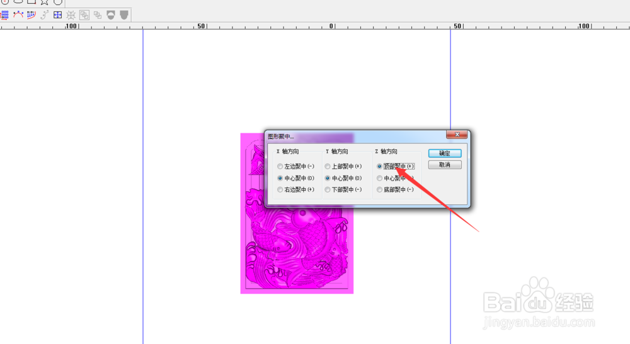Select the red arc through points tool
630x344 pixels.
pos(18,15)
